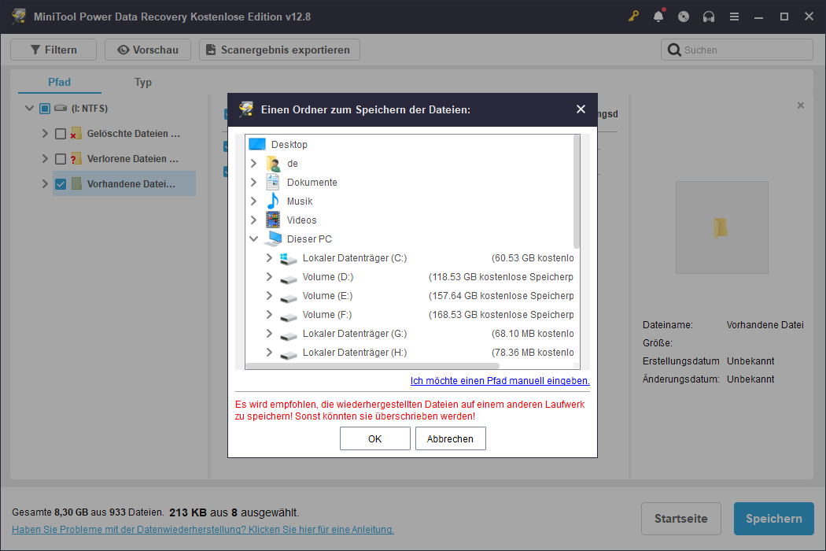
Task: Click the bootable media disc icon
Action: (684, 16)
